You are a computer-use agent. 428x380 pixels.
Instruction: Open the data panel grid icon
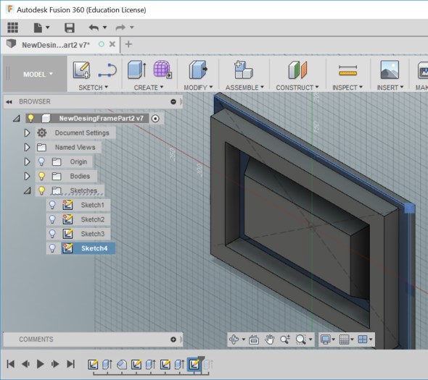point(12,28)
